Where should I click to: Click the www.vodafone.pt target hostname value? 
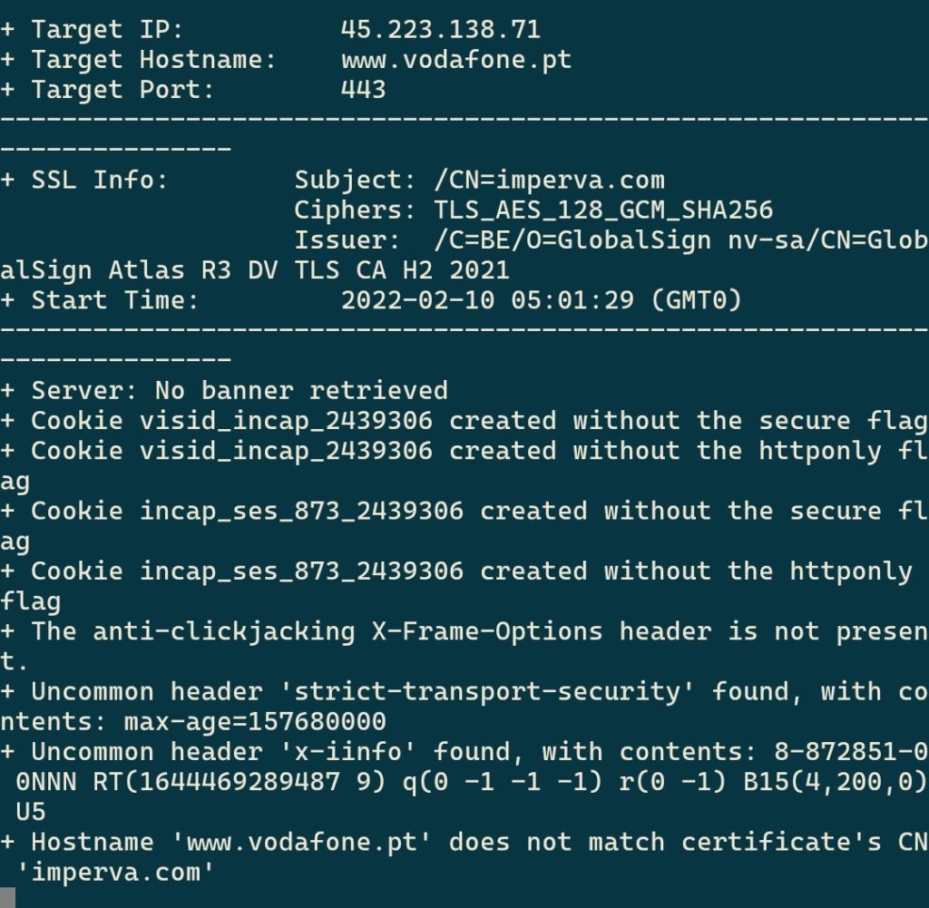coord(456,60)
